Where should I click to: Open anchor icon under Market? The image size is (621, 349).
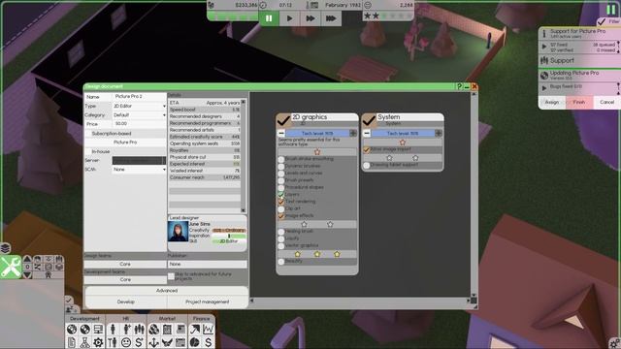point(154,342)
